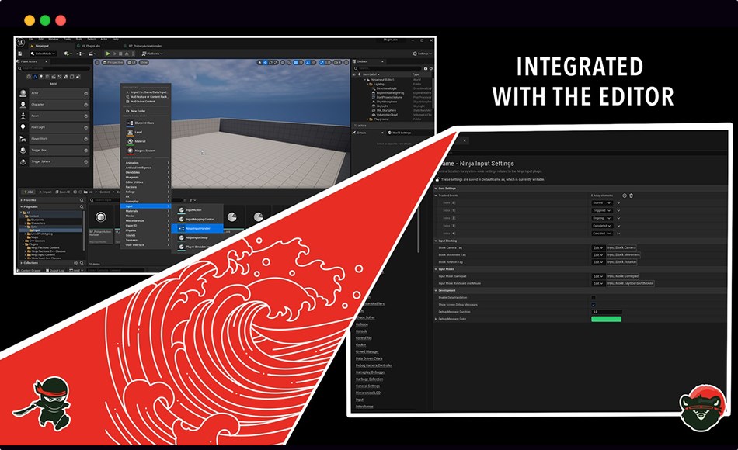Click Edit button for Block Camera Tag
The width and height of the screenshot is (738, 450).
(597, 247)
